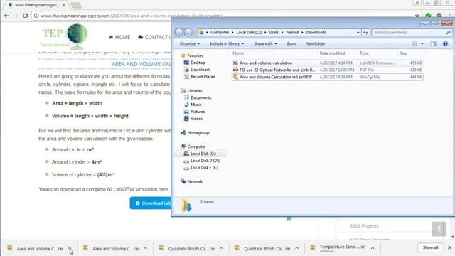The image size is (455, 256).
Task: Click Local Disk (C:) breadcrumb segment
Action: [x=249, y=32]
